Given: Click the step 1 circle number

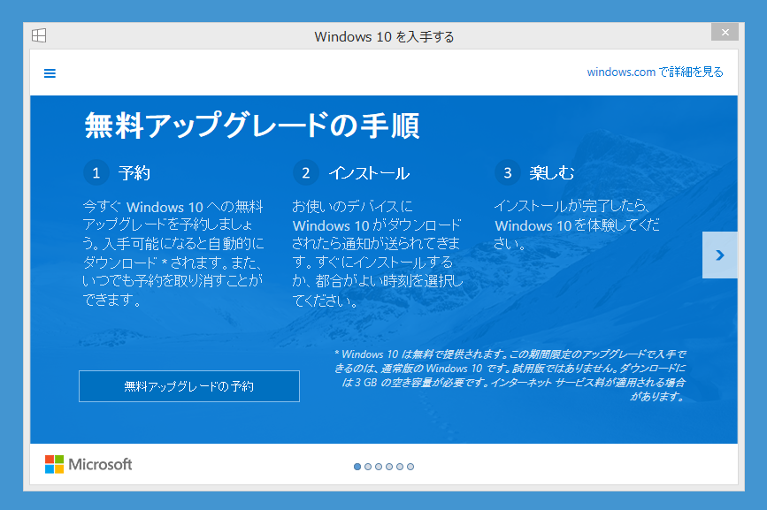Looking at the screenshot, I should 96,172.
